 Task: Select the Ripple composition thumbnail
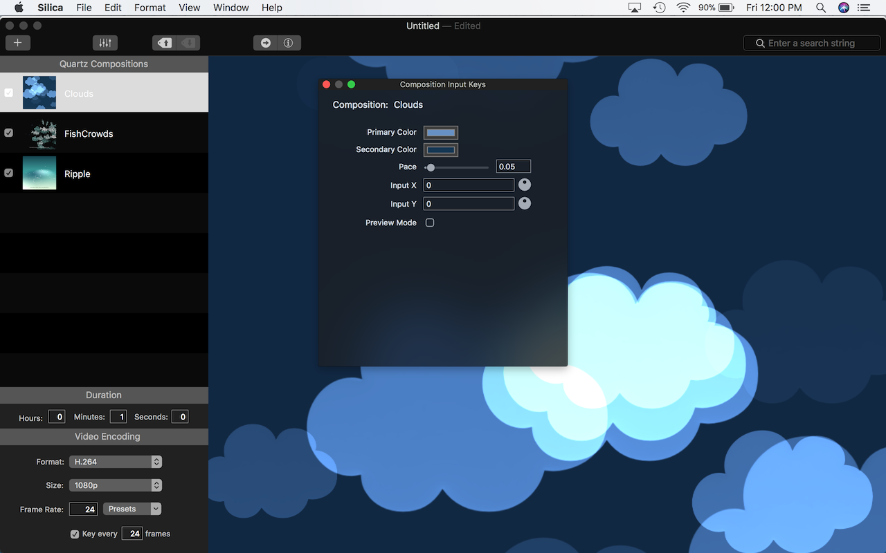(x=39, y=173)
